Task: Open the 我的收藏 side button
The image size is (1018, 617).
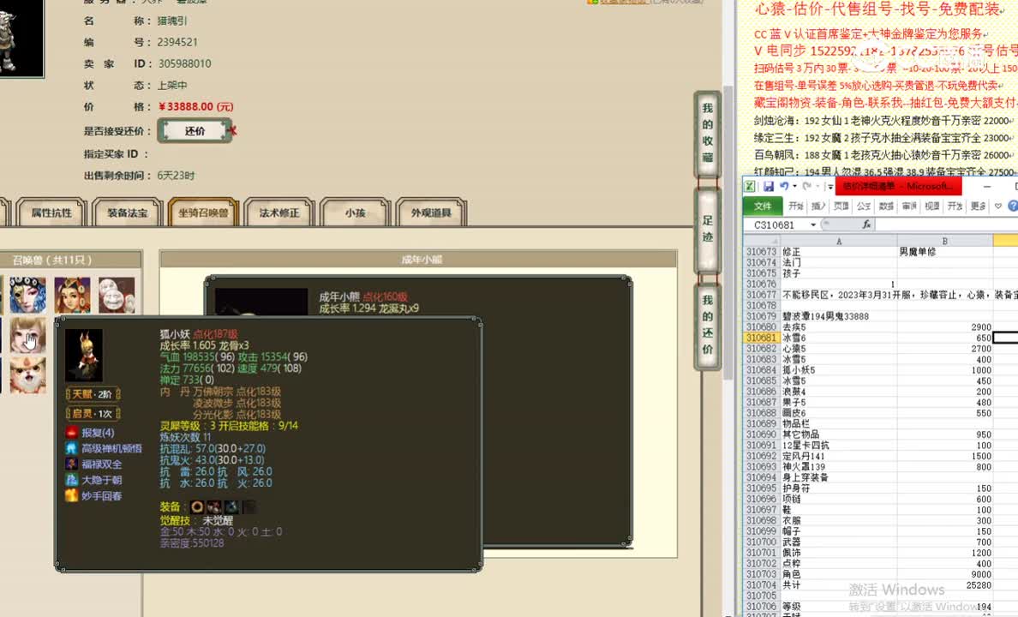Action: pyautogui.click(x=708, y=135)
